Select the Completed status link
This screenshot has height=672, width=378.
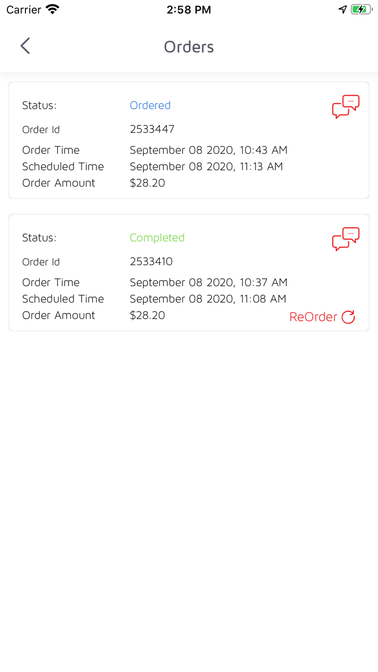click(157, 238)
